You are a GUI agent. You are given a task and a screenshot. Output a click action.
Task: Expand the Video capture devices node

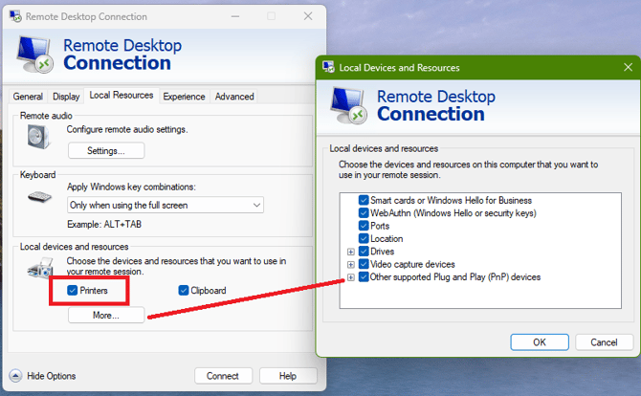(x=351, y=264)
